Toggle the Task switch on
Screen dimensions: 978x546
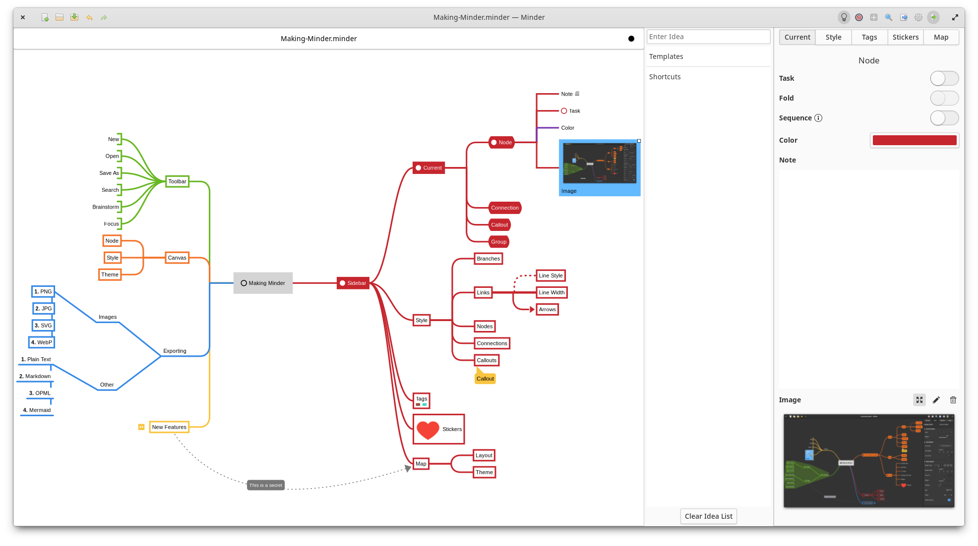tap(944, 78)
